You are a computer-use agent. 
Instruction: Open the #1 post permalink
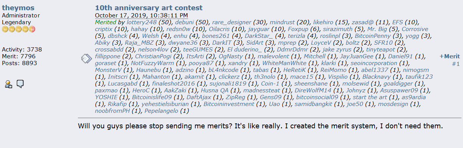pyautogui.click(x=456, y=64)
